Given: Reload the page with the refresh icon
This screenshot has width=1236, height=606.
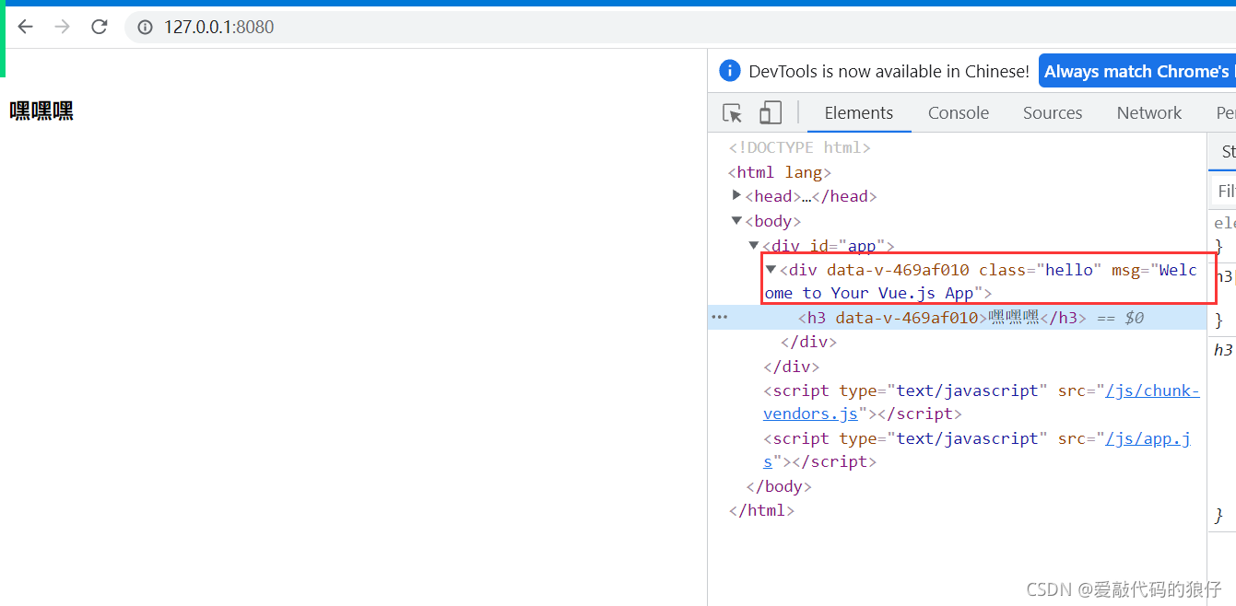Looking at the screenshot, I should pos(100,27).
